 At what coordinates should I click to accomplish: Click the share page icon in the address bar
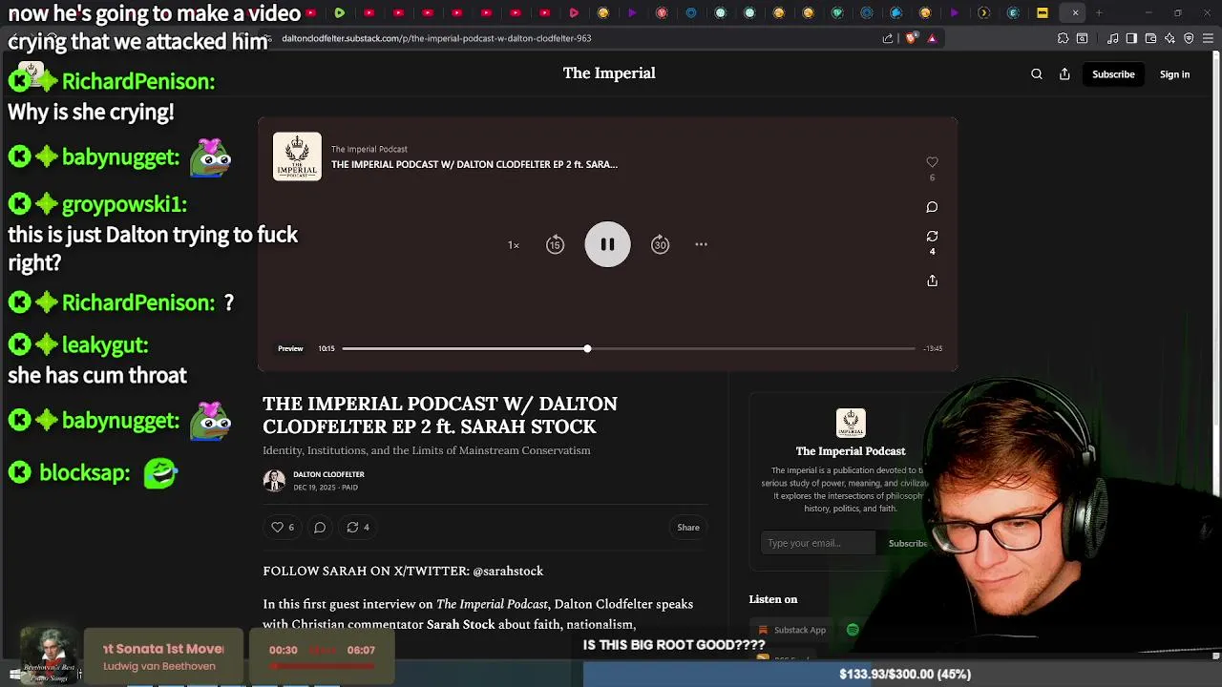pos(888,38)
